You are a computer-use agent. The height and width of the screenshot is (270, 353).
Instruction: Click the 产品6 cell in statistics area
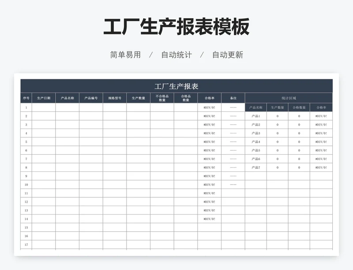256,159
